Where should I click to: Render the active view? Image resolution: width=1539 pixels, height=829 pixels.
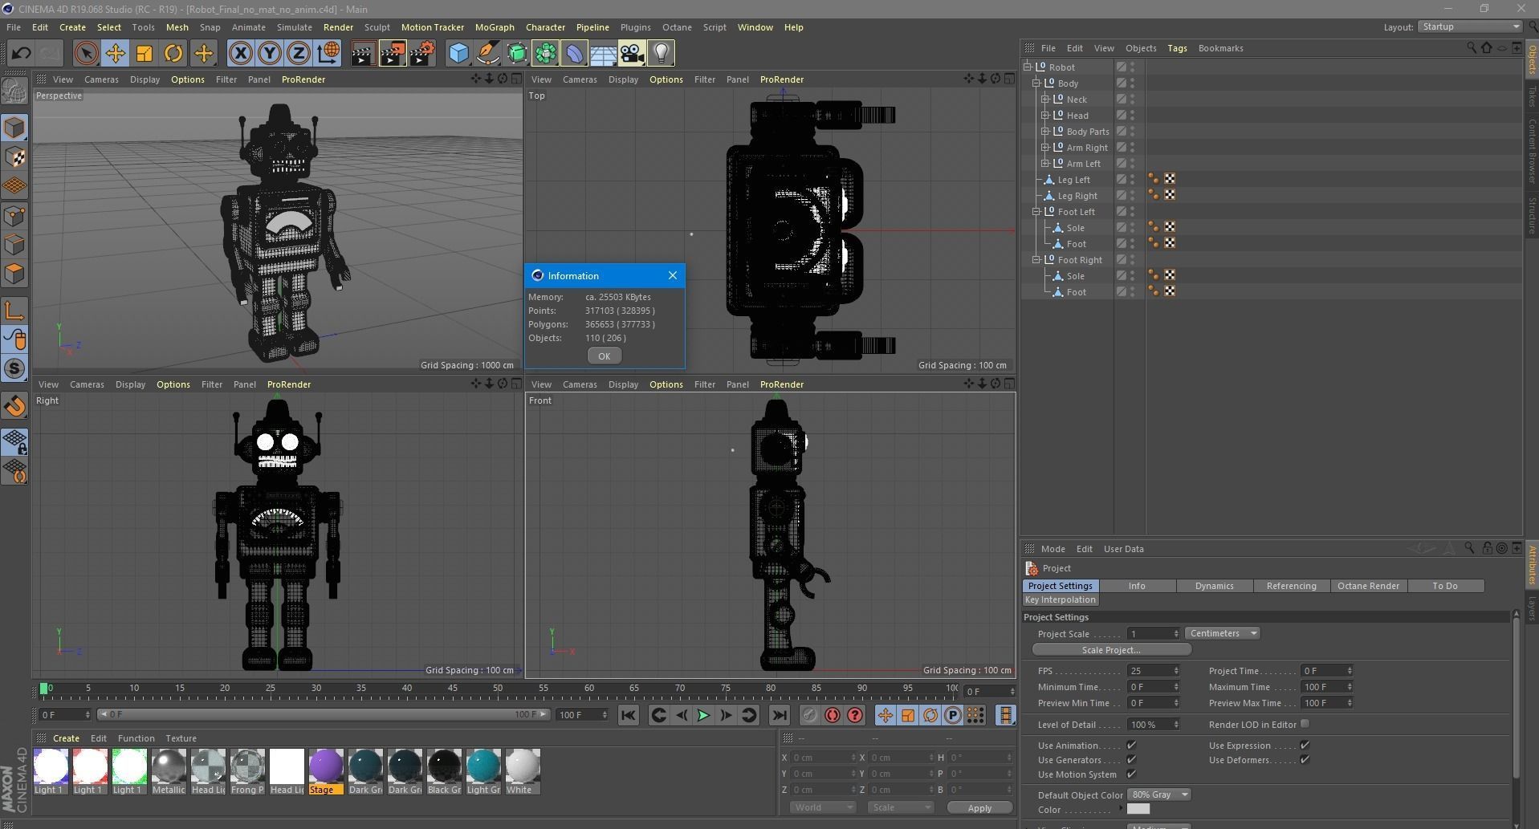[x=363, y=53]
